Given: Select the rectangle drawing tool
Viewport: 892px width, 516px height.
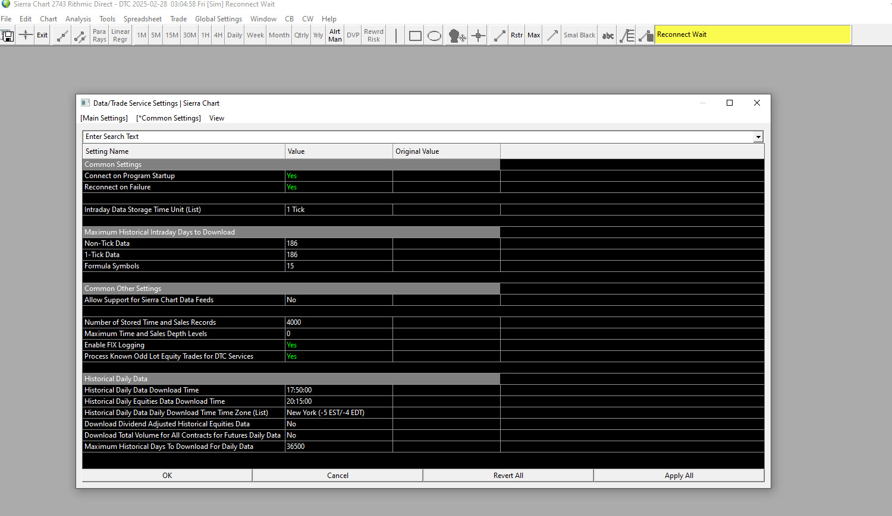Looking at the screenshot, I should [x=416, y=36].
